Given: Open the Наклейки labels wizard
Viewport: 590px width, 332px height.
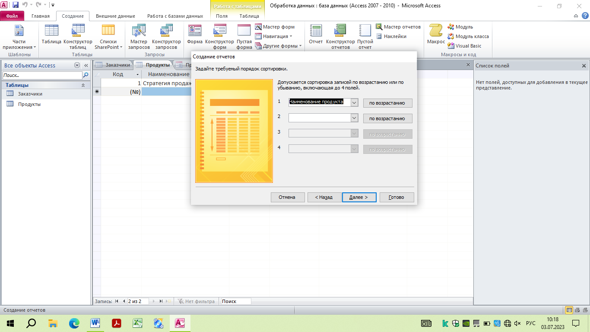Looking at the screenshot, I should click(x=391, y=36).
